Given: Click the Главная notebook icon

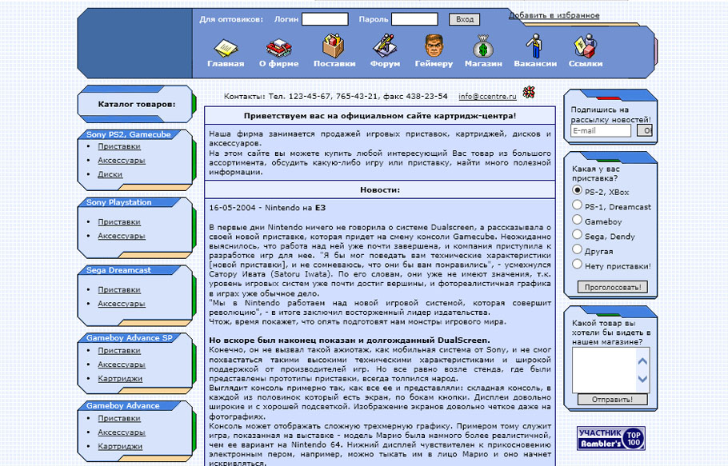Looking at the screenshot, I should point(225,46).
